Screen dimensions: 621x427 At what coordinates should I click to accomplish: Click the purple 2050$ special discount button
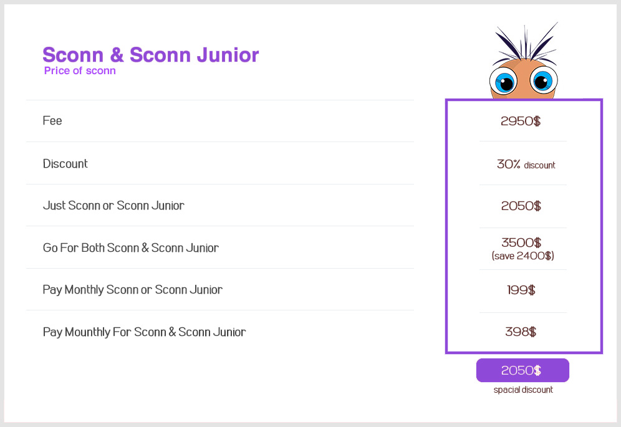tap(522, 370)
